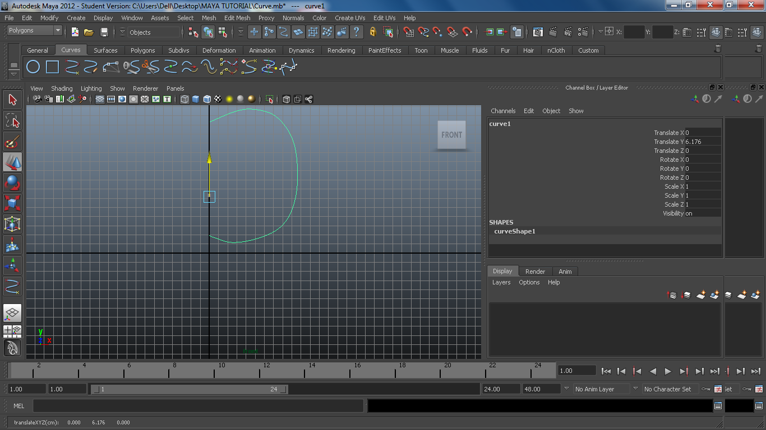Click the last-used curve tool icon

pyautogui.click(x=12, y=286)
